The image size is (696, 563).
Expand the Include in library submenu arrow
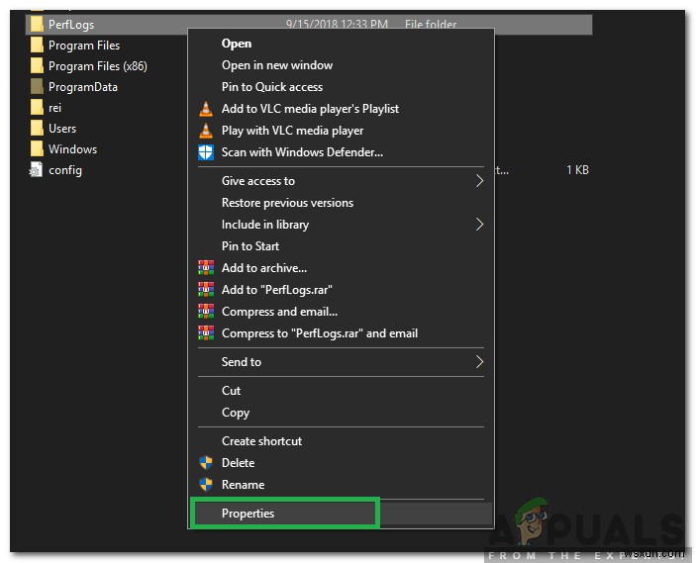[479, 224]
